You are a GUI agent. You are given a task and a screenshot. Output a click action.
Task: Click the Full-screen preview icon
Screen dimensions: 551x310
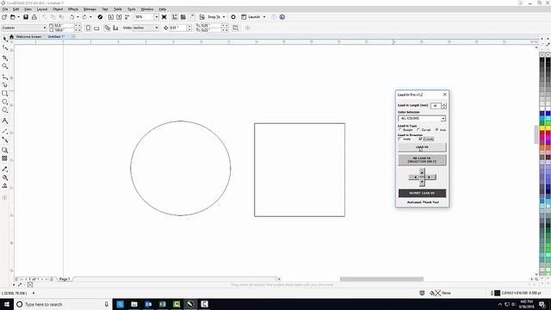[164, 17]
